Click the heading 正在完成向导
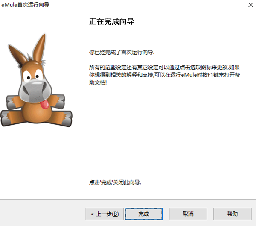The image size is (256, 226). click(x=111, y=22)
